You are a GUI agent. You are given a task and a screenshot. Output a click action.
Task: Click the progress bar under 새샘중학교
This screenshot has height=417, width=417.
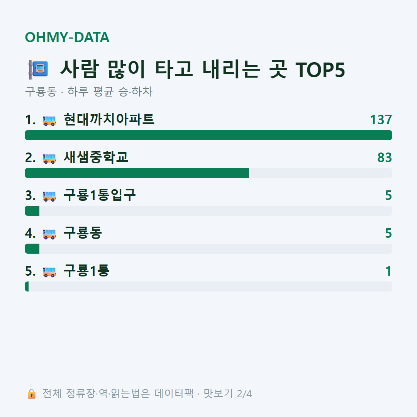point(208,173)
